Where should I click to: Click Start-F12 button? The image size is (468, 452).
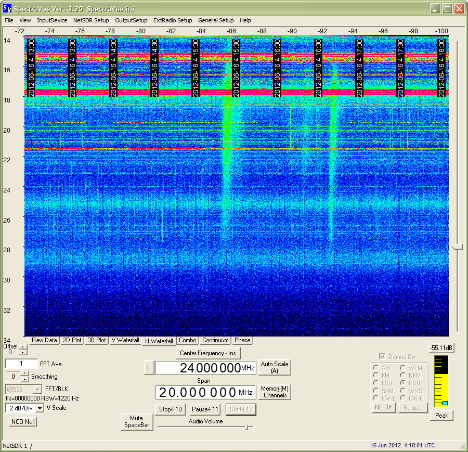241,409
